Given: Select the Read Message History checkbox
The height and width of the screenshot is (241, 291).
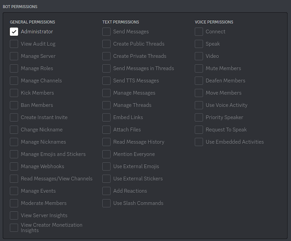Looking at the screenshot, I should tap(106, 142).
